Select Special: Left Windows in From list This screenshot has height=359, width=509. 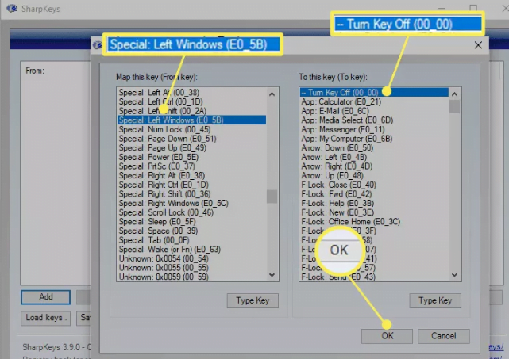pyautogui.click(x=171, y=120)
